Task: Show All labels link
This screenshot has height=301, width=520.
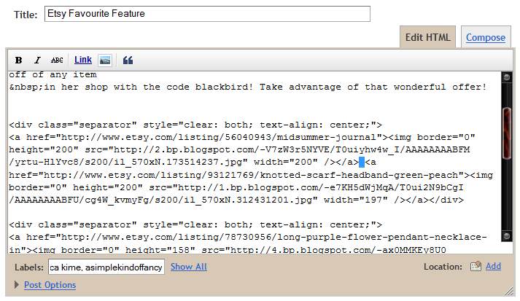Action: point(189,267)
